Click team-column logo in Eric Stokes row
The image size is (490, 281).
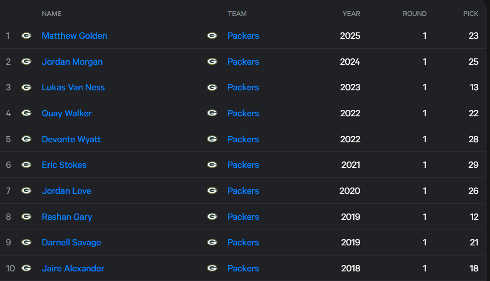click(212, 165)
